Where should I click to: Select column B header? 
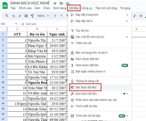point(37,29)
